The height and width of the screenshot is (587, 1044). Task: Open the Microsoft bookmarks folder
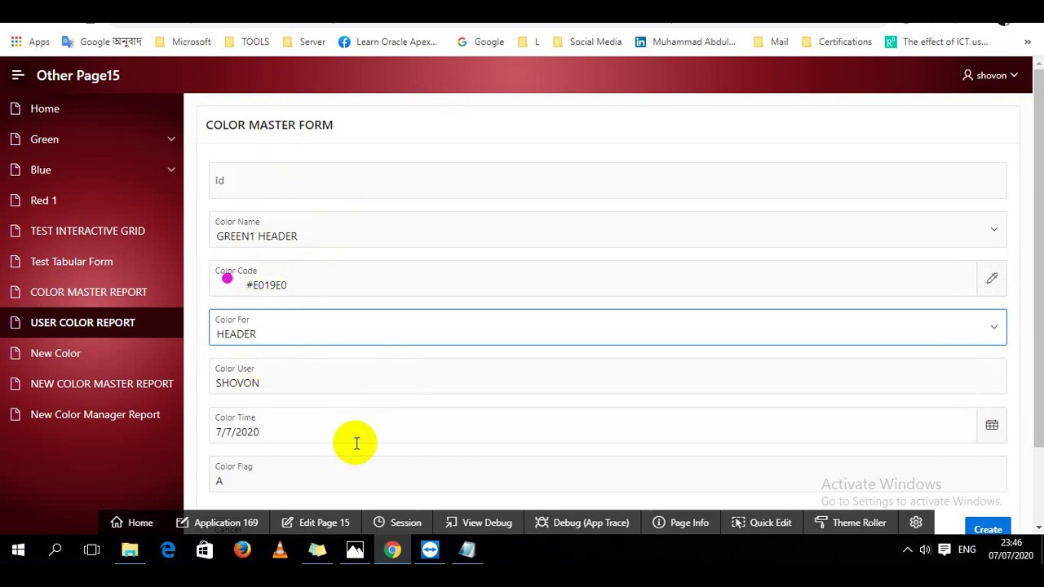(183, 42)
